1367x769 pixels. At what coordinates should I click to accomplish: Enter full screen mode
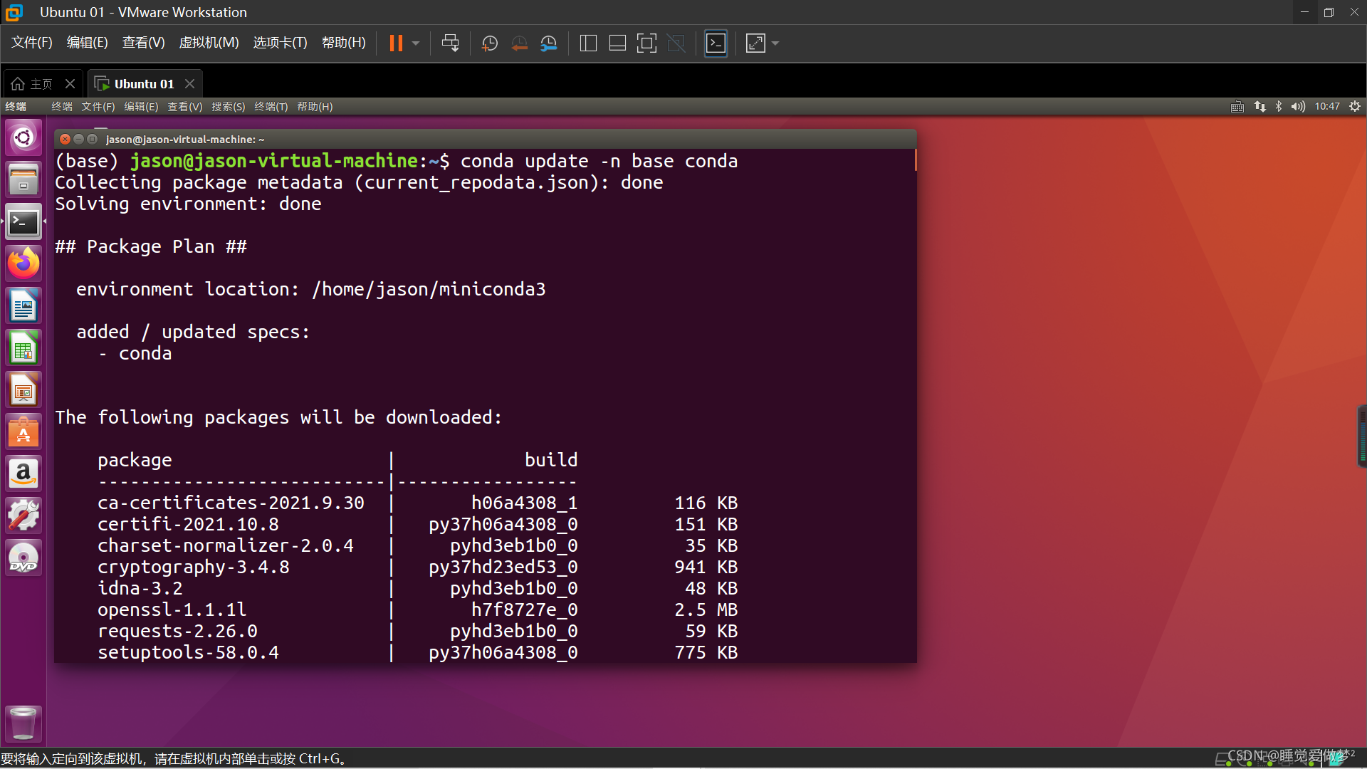tap(646, 43)
